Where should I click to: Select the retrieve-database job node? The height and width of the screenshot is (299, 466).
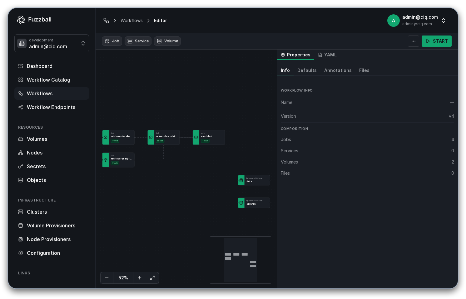coord(118,137)
